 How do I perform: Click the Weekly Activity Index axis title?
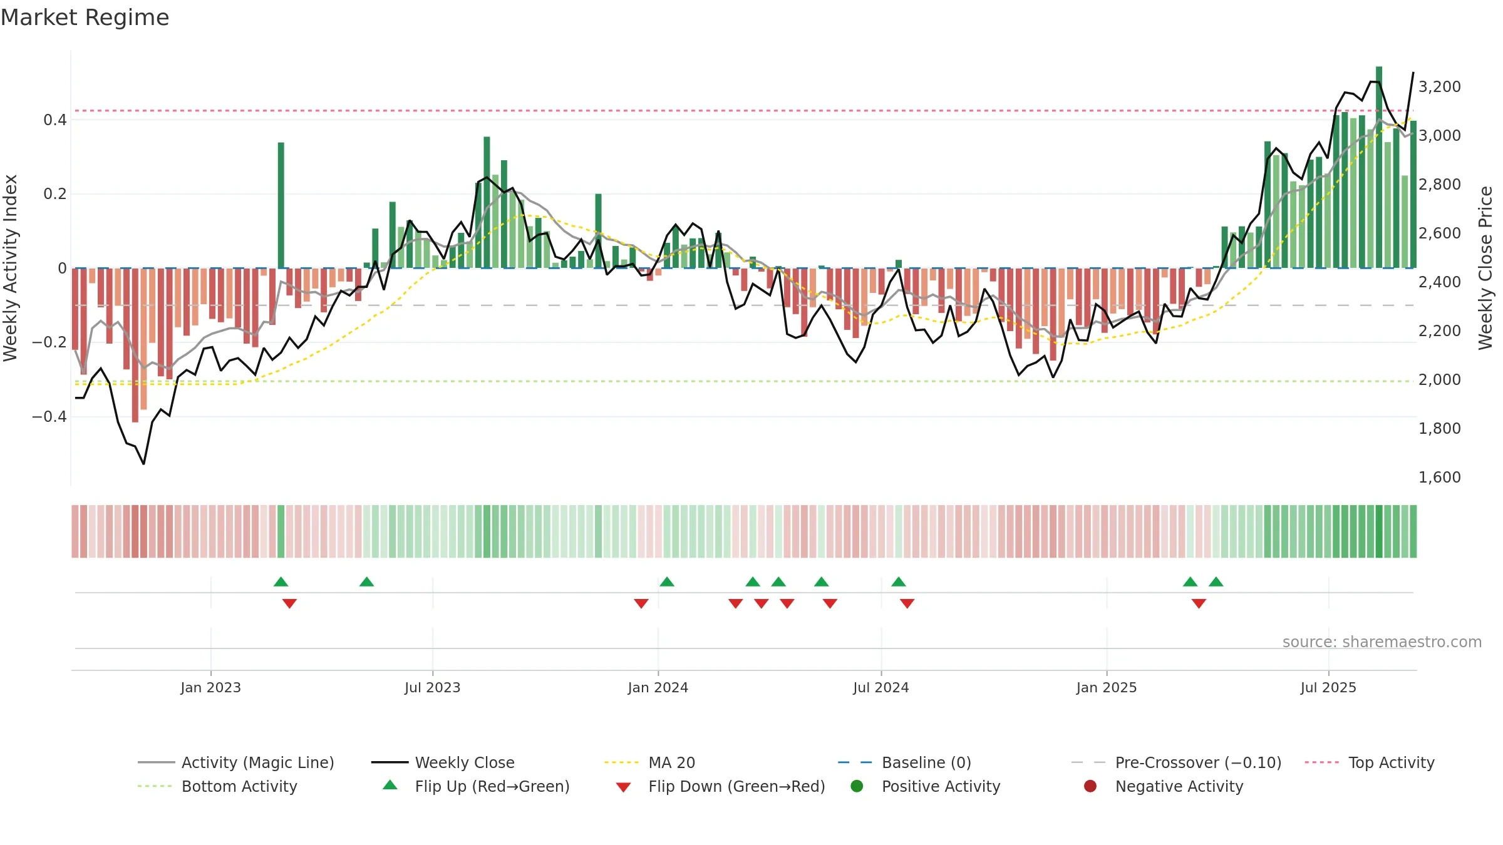pos(11,268)
